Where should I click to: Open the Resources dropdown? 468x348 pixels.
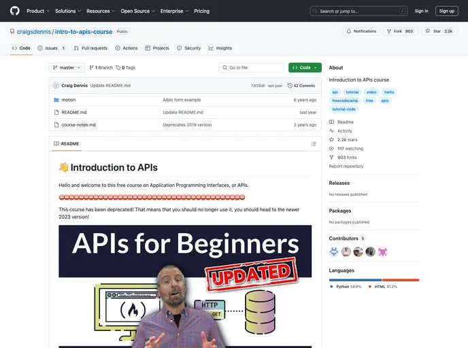tap(101, 11)
